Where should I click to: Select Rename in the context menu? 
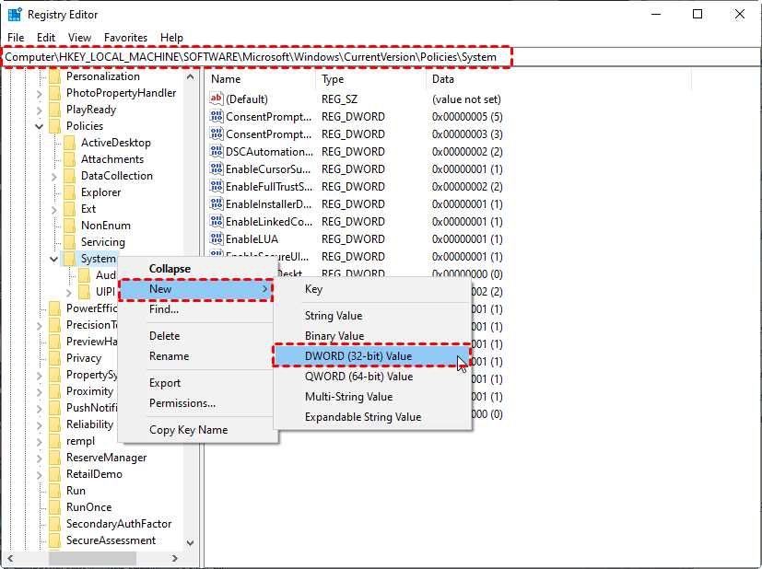tap(198, 356)
